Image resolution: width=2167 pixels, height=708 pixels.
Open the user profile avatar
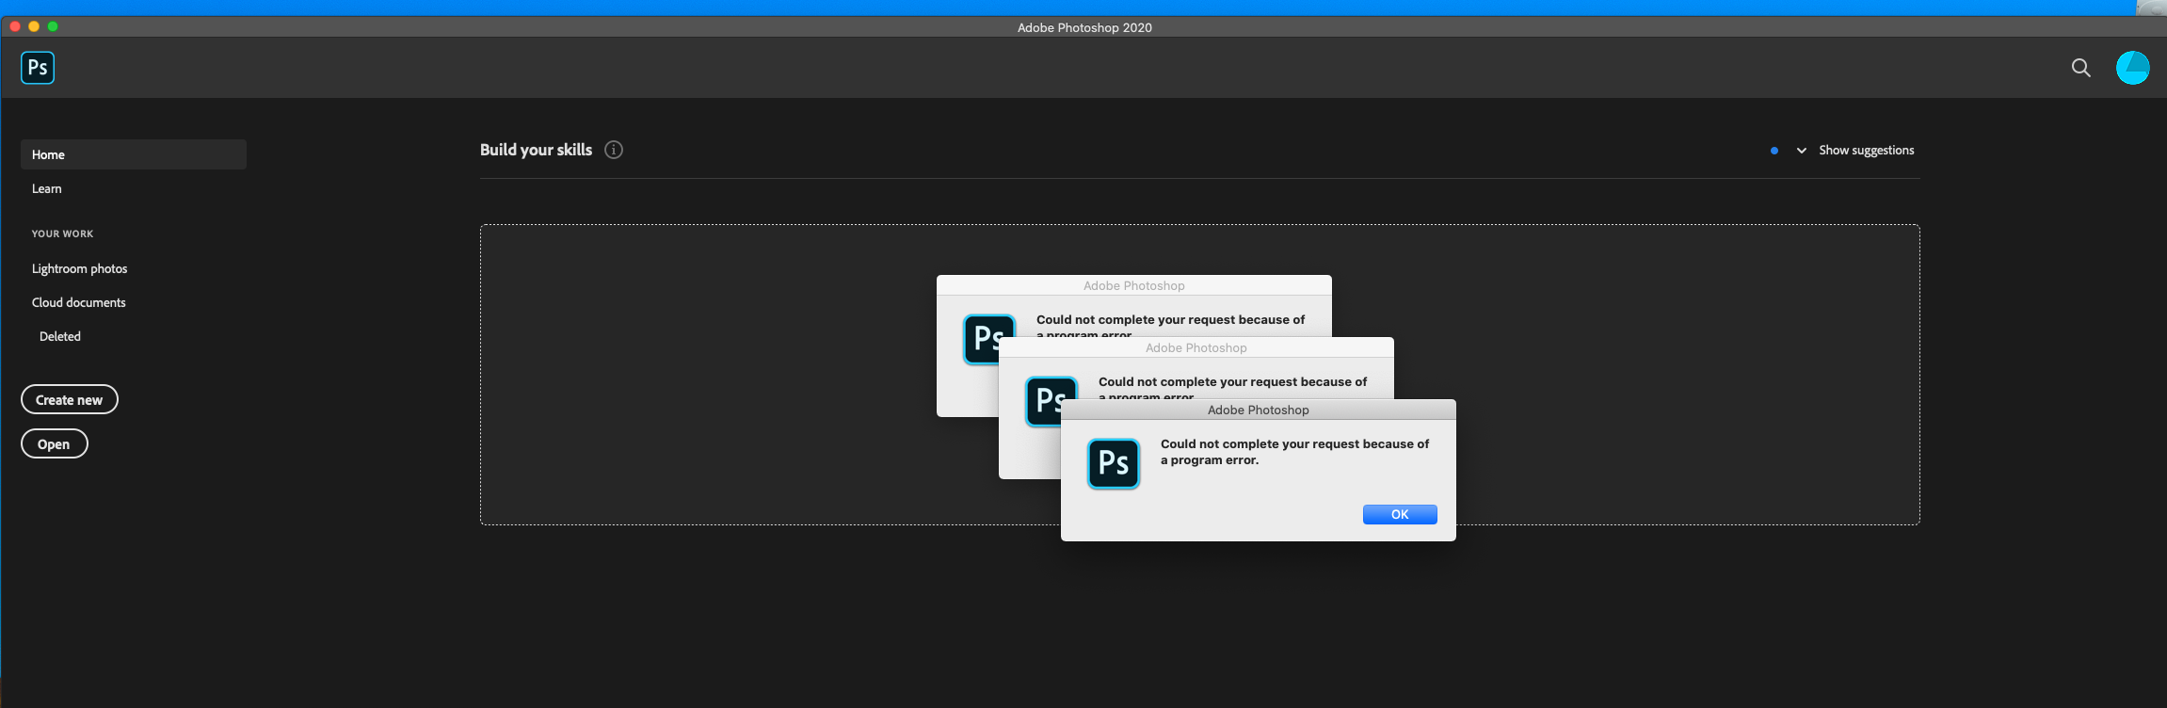pyautogui.click(x=2132, y=68)
